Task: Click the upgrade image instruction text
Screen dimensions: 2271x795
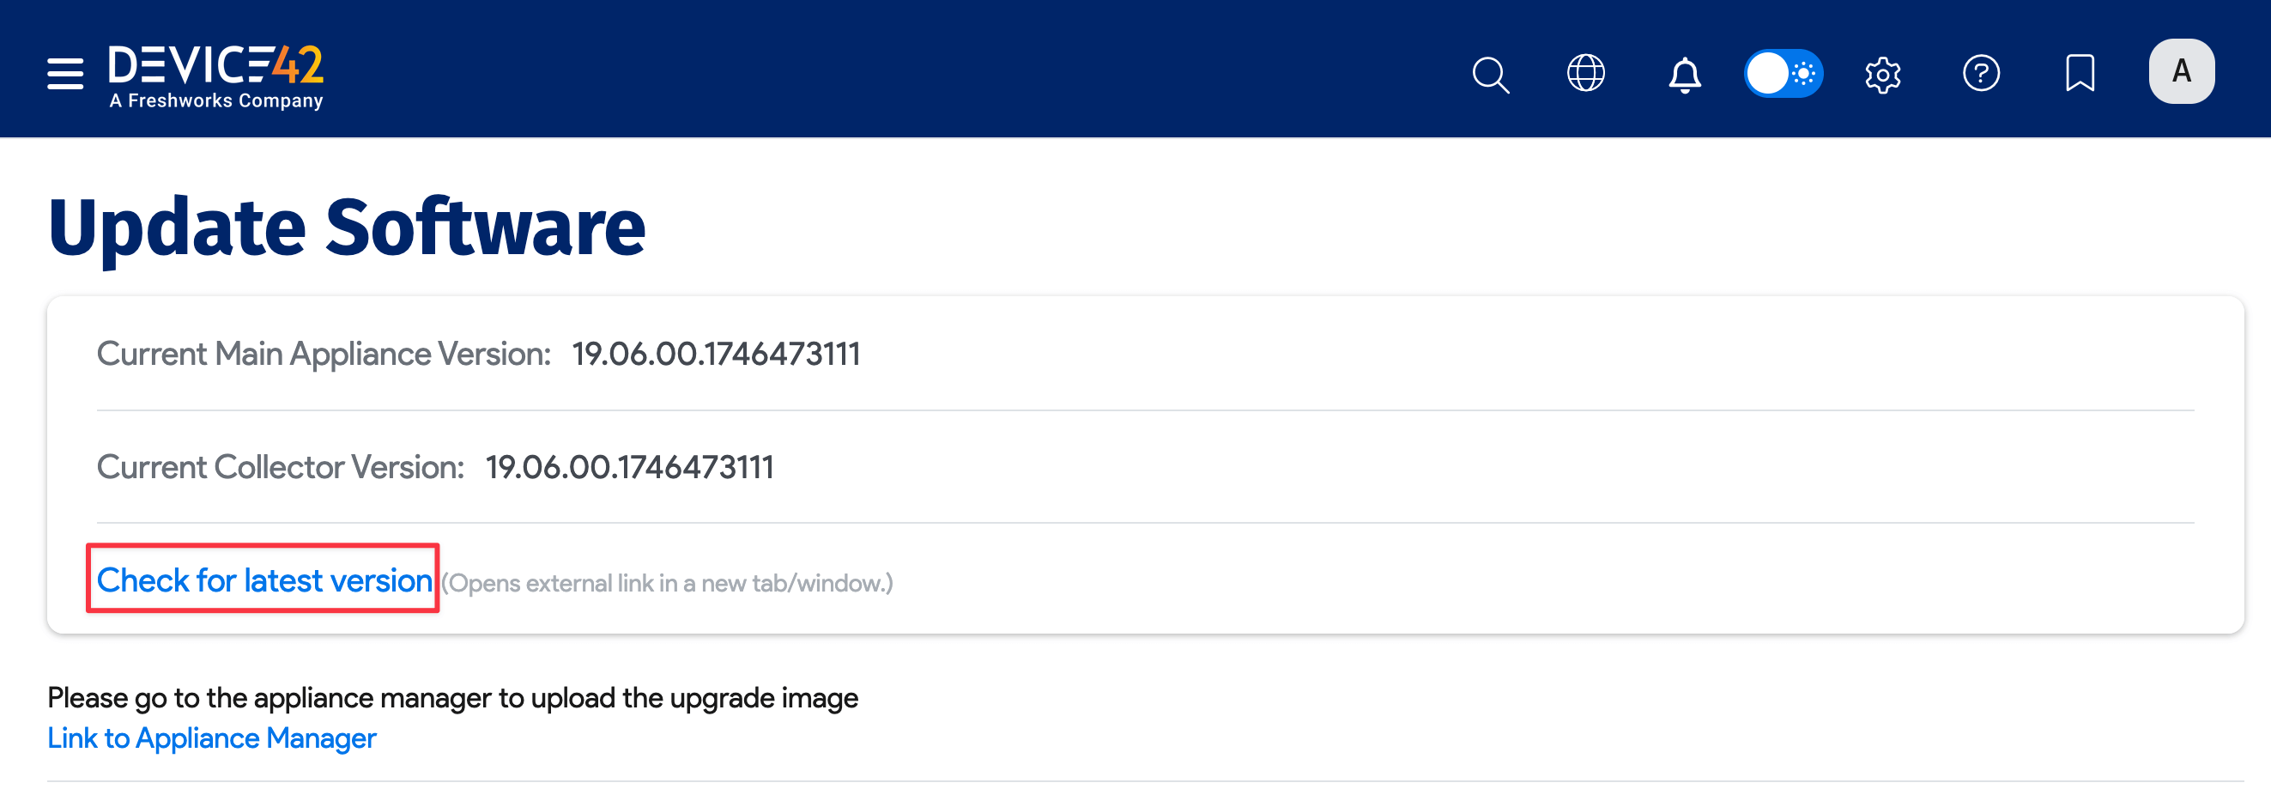Action: (453, 697)
